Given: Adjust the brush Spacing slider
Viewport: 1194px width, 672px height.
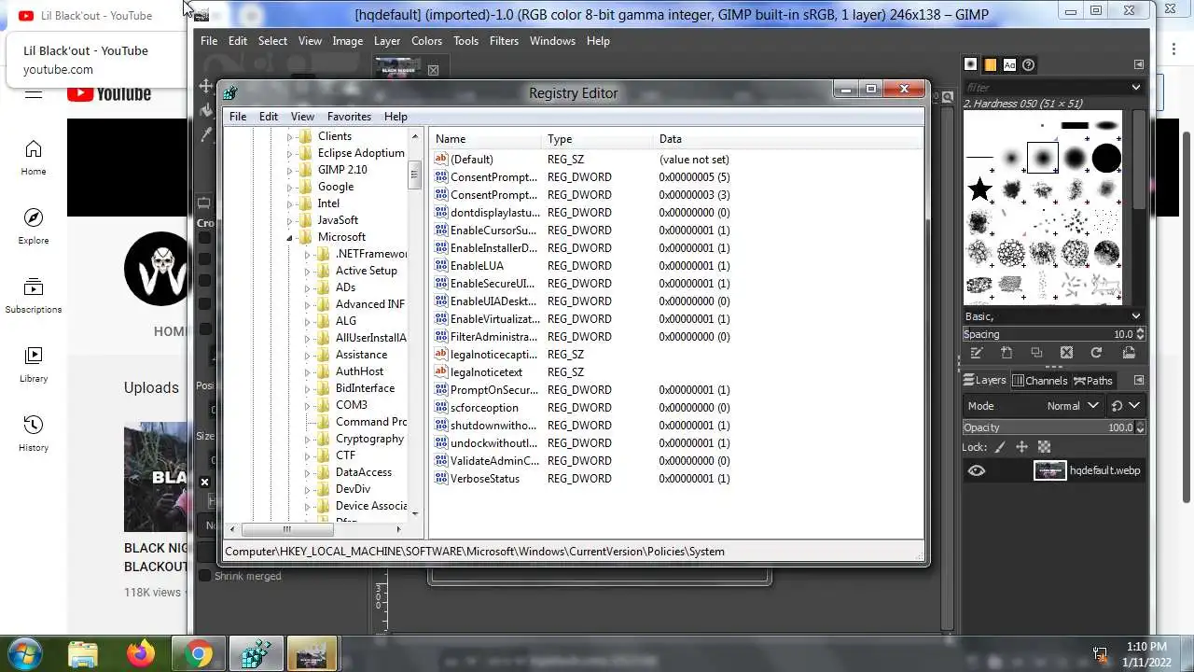Looking at the screenshot, I should pos(1048,334).
